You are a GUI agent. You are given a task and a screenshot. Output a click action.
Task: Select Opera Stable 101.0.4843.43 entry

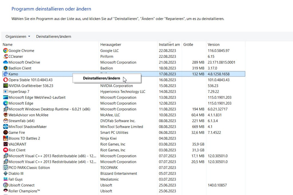tap(30, 80)
